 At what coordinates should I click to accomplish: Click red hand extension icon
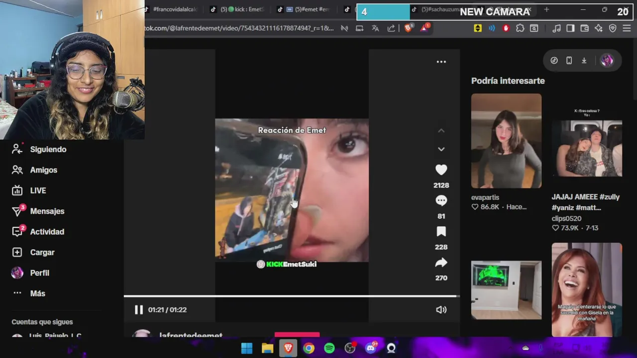pos(506,28)
